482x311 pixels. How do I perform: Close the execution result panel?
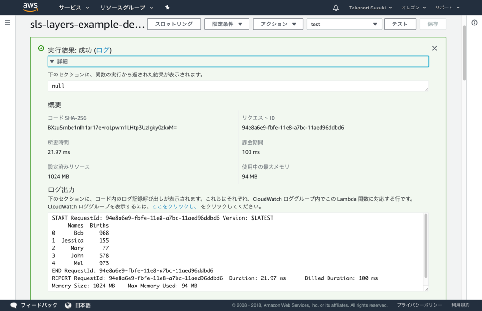tap(434, 48)
